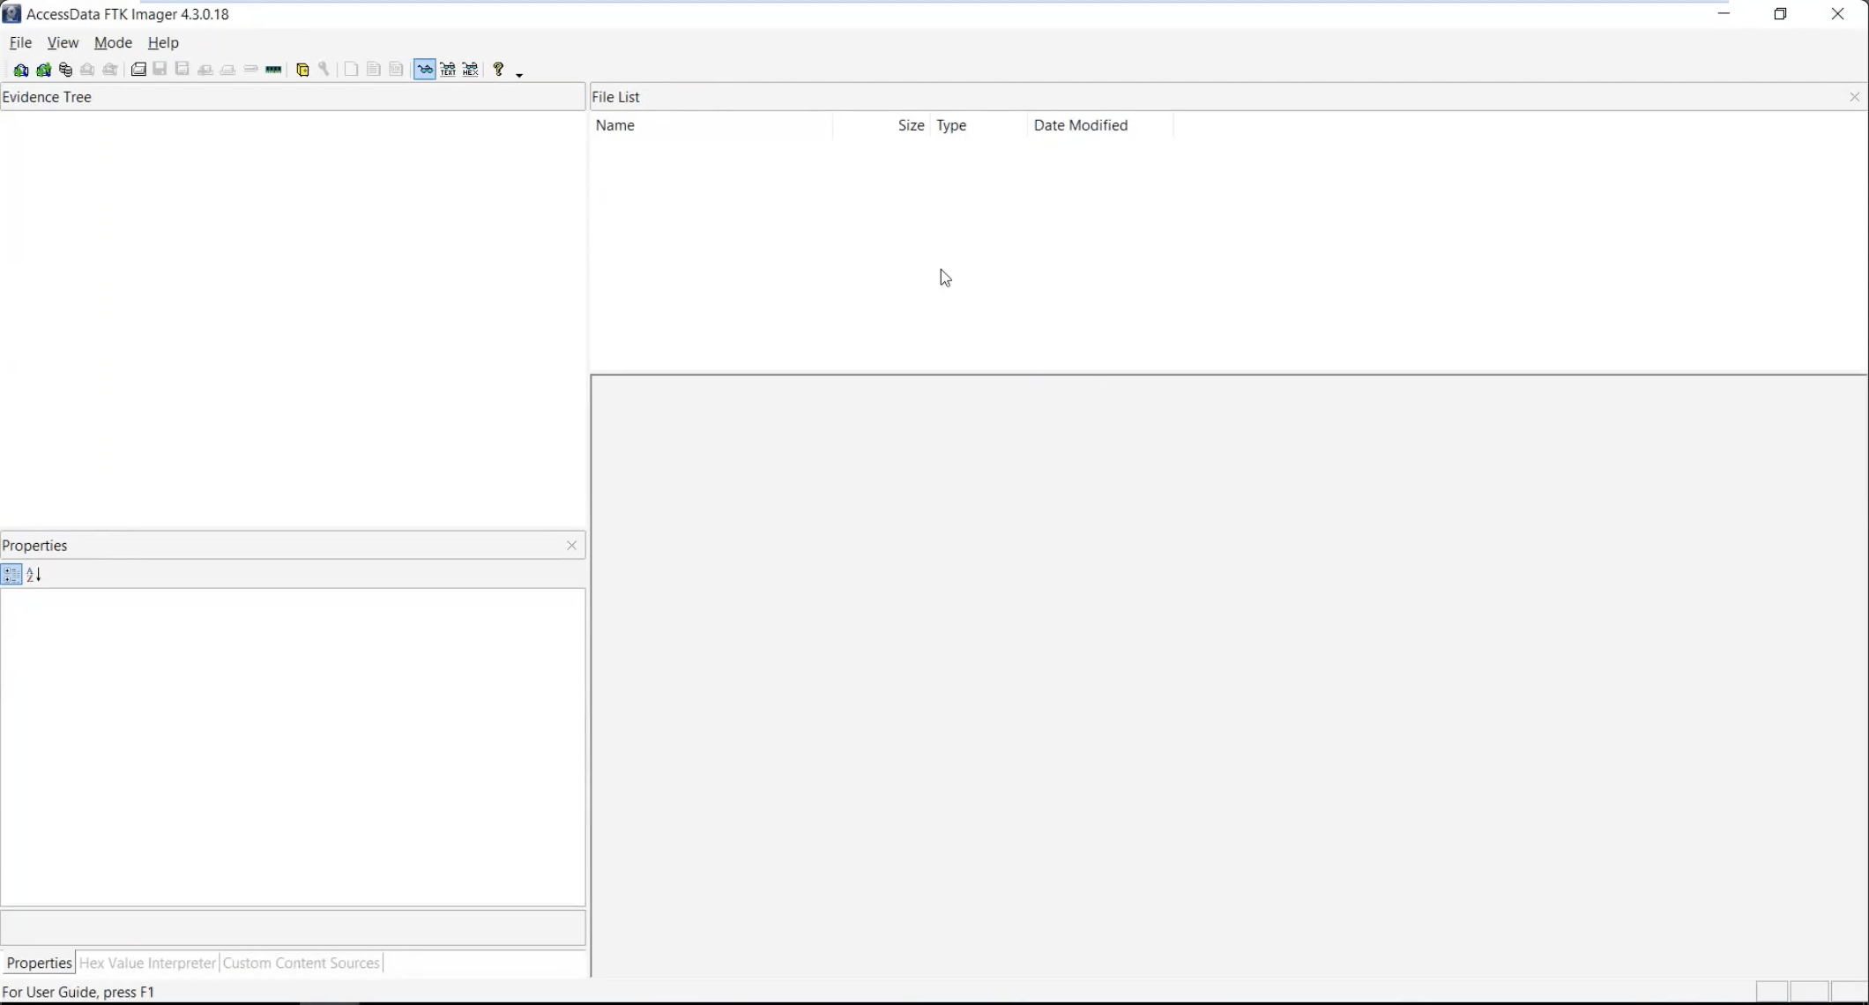Image resolution: width=1869 pixels, height=1005 pixels.
Task: Click the Remove Evidence Item icon
Action: (87, 70)
